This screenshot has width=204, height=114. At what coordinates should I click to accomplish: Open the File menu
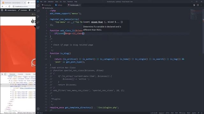tap(41, 2)
